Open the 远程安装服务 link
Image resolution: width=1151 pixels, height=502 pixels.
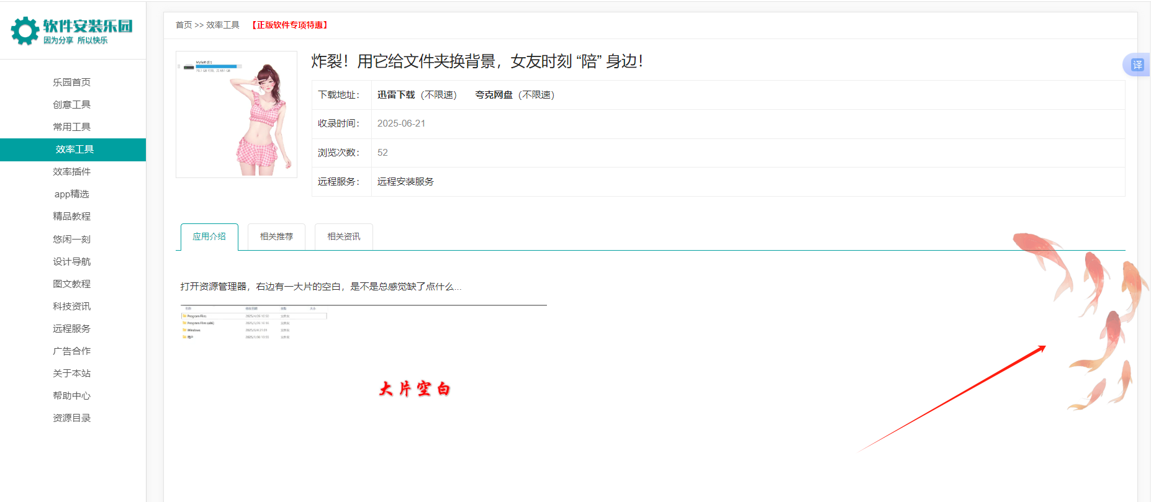405,182
